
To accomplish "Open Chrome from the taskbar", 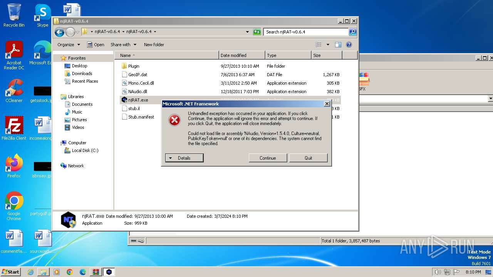I will click(x=70, y=272).
